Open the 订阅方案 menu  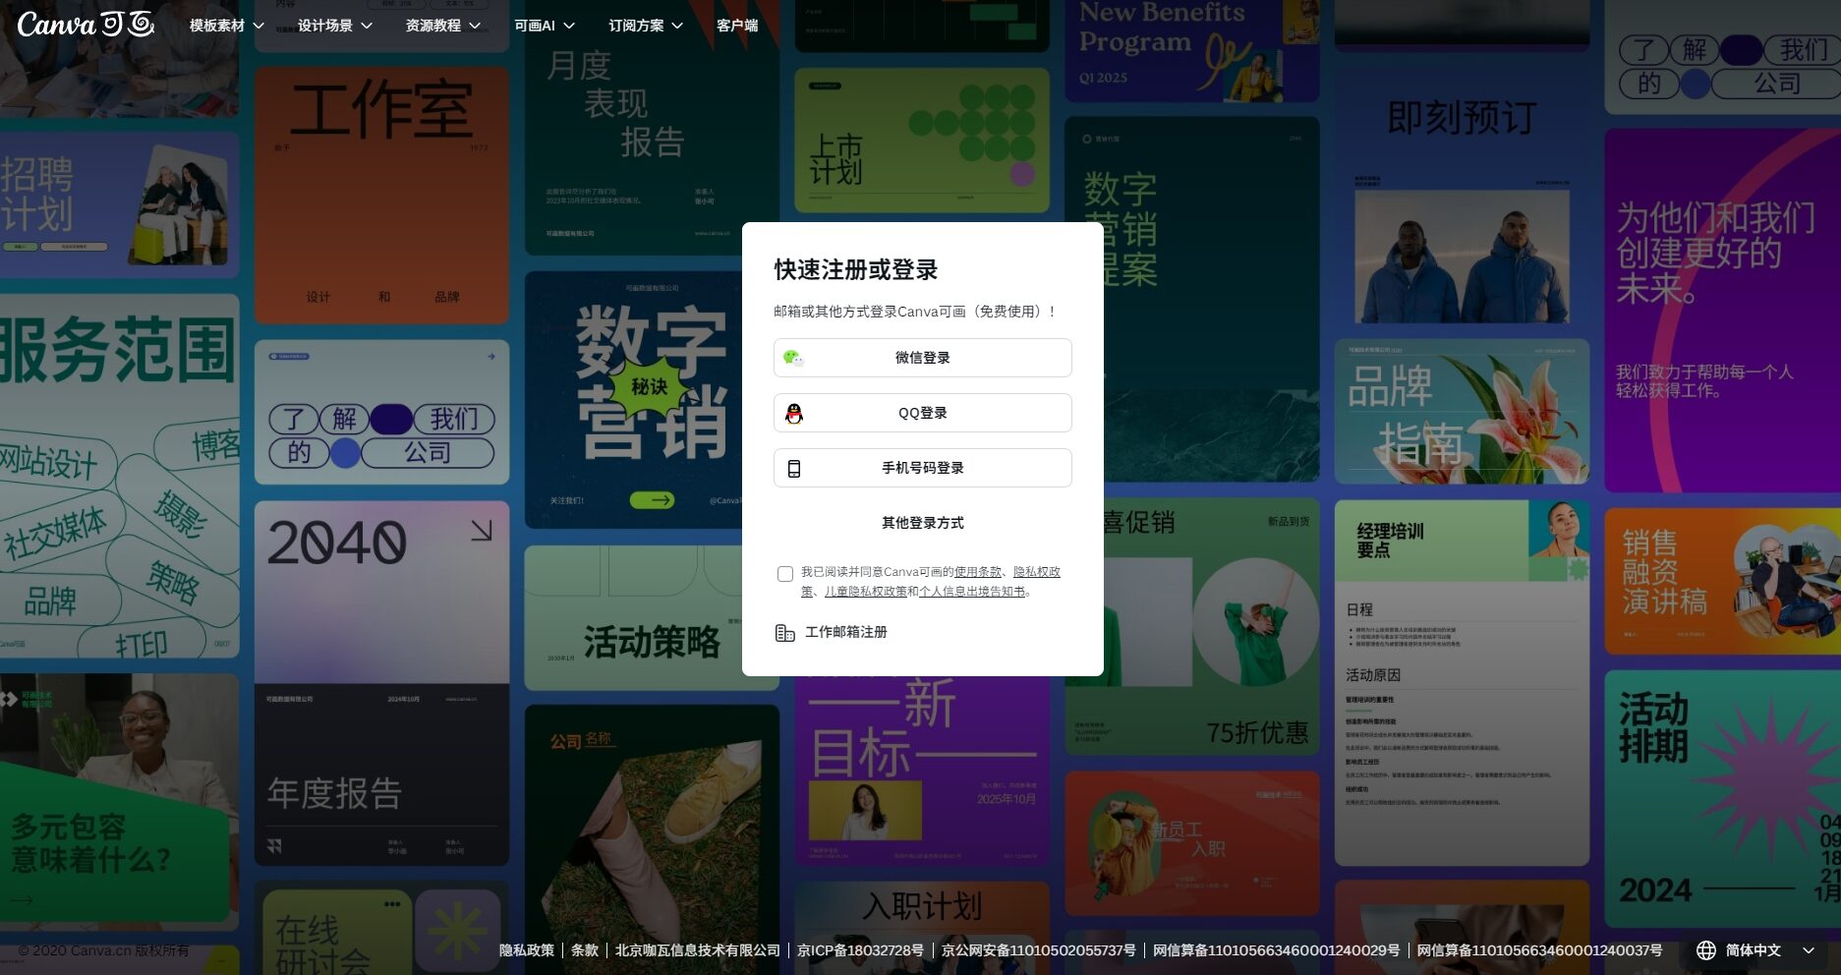click(x=645, y=26)
